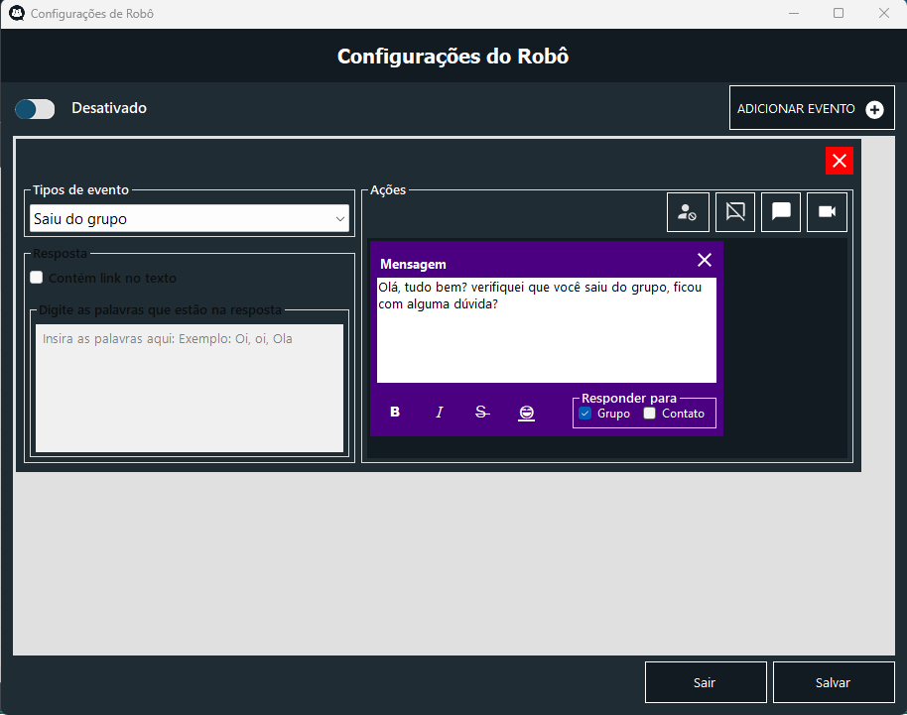This screenshot has width=907, height=715.
Task: Check the Contato checkbox
Action: pos(650,414)
